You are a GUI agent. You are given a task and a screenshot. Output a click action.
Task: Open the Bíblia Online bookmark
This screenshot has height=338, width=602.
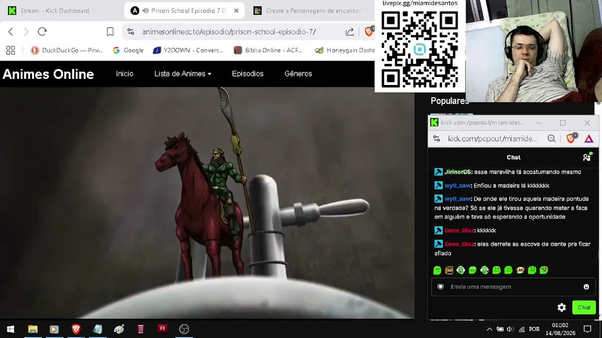pyautogui.click(x=268, y=50)
